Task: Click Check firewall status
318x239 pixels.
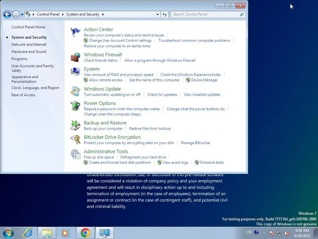Action: [x=101, y=60]
